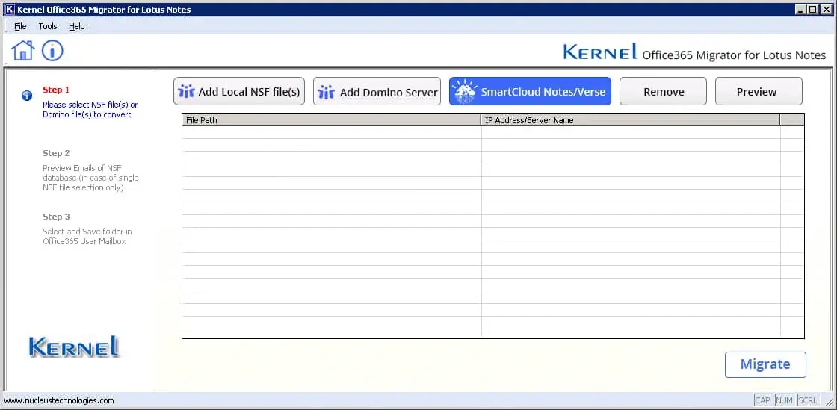Click the CAP indicator in status bar
The width and height of the screenshot is (837, 410).
762,400
